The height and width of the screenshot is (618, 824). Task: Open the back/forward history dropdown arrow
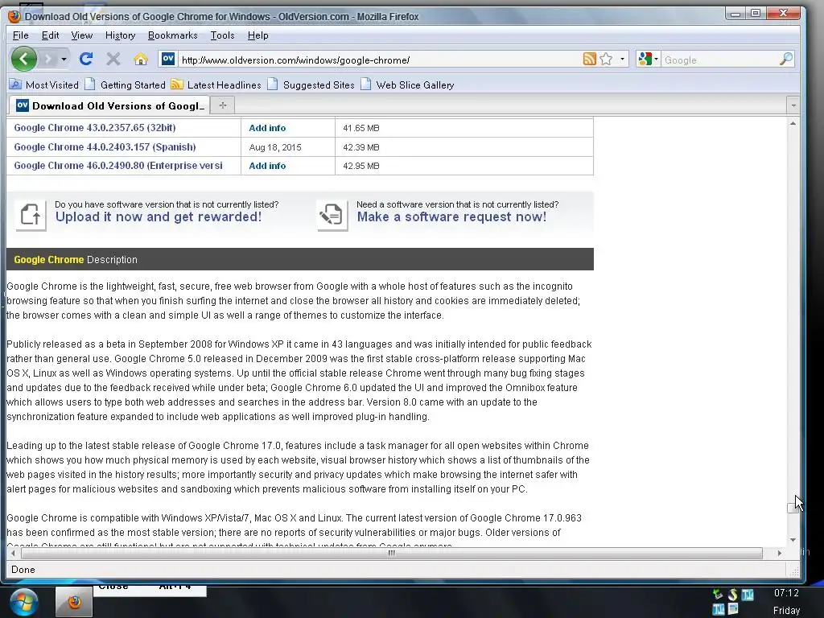click(64, 59)
